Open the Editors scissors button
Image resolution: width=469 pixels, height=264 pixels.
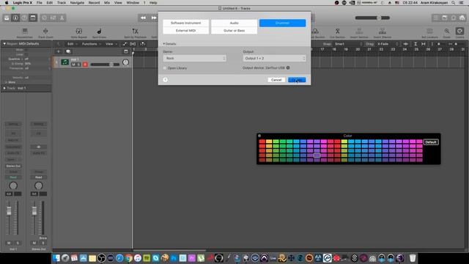pyautogui.click(x=62, y=18)
